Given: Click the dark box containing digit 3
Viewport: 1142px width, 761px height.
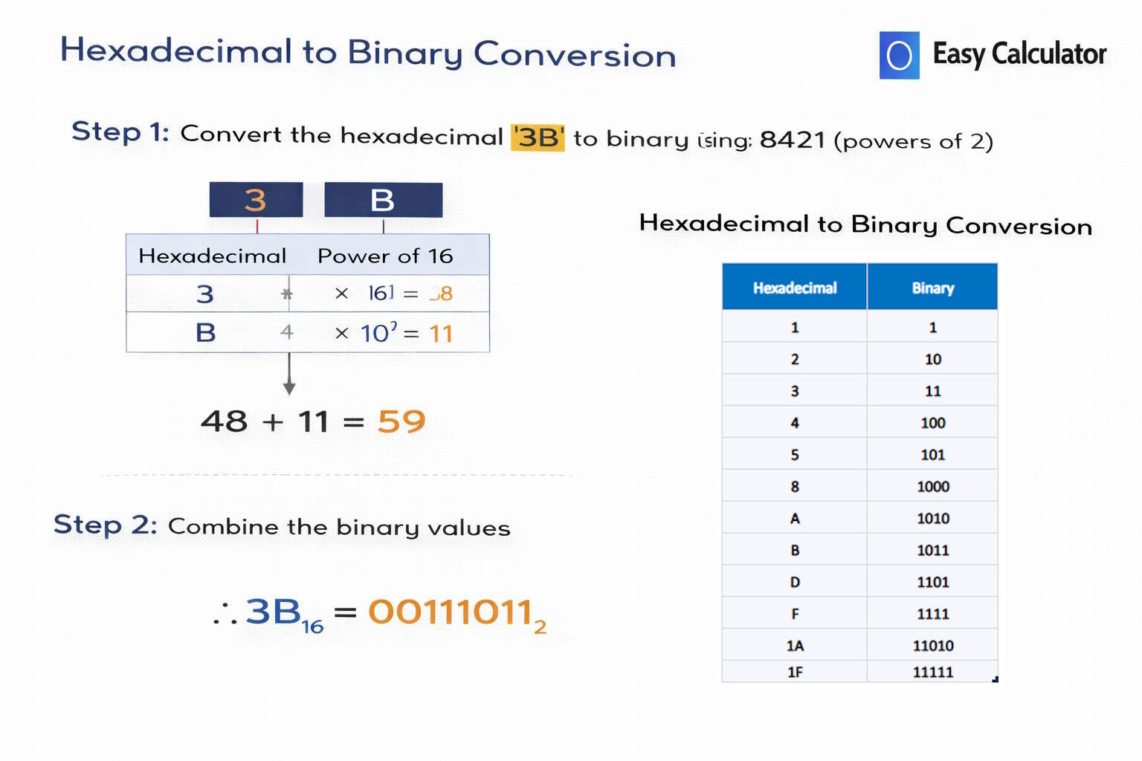Looking at the screenshot, I should click(256, 198).
